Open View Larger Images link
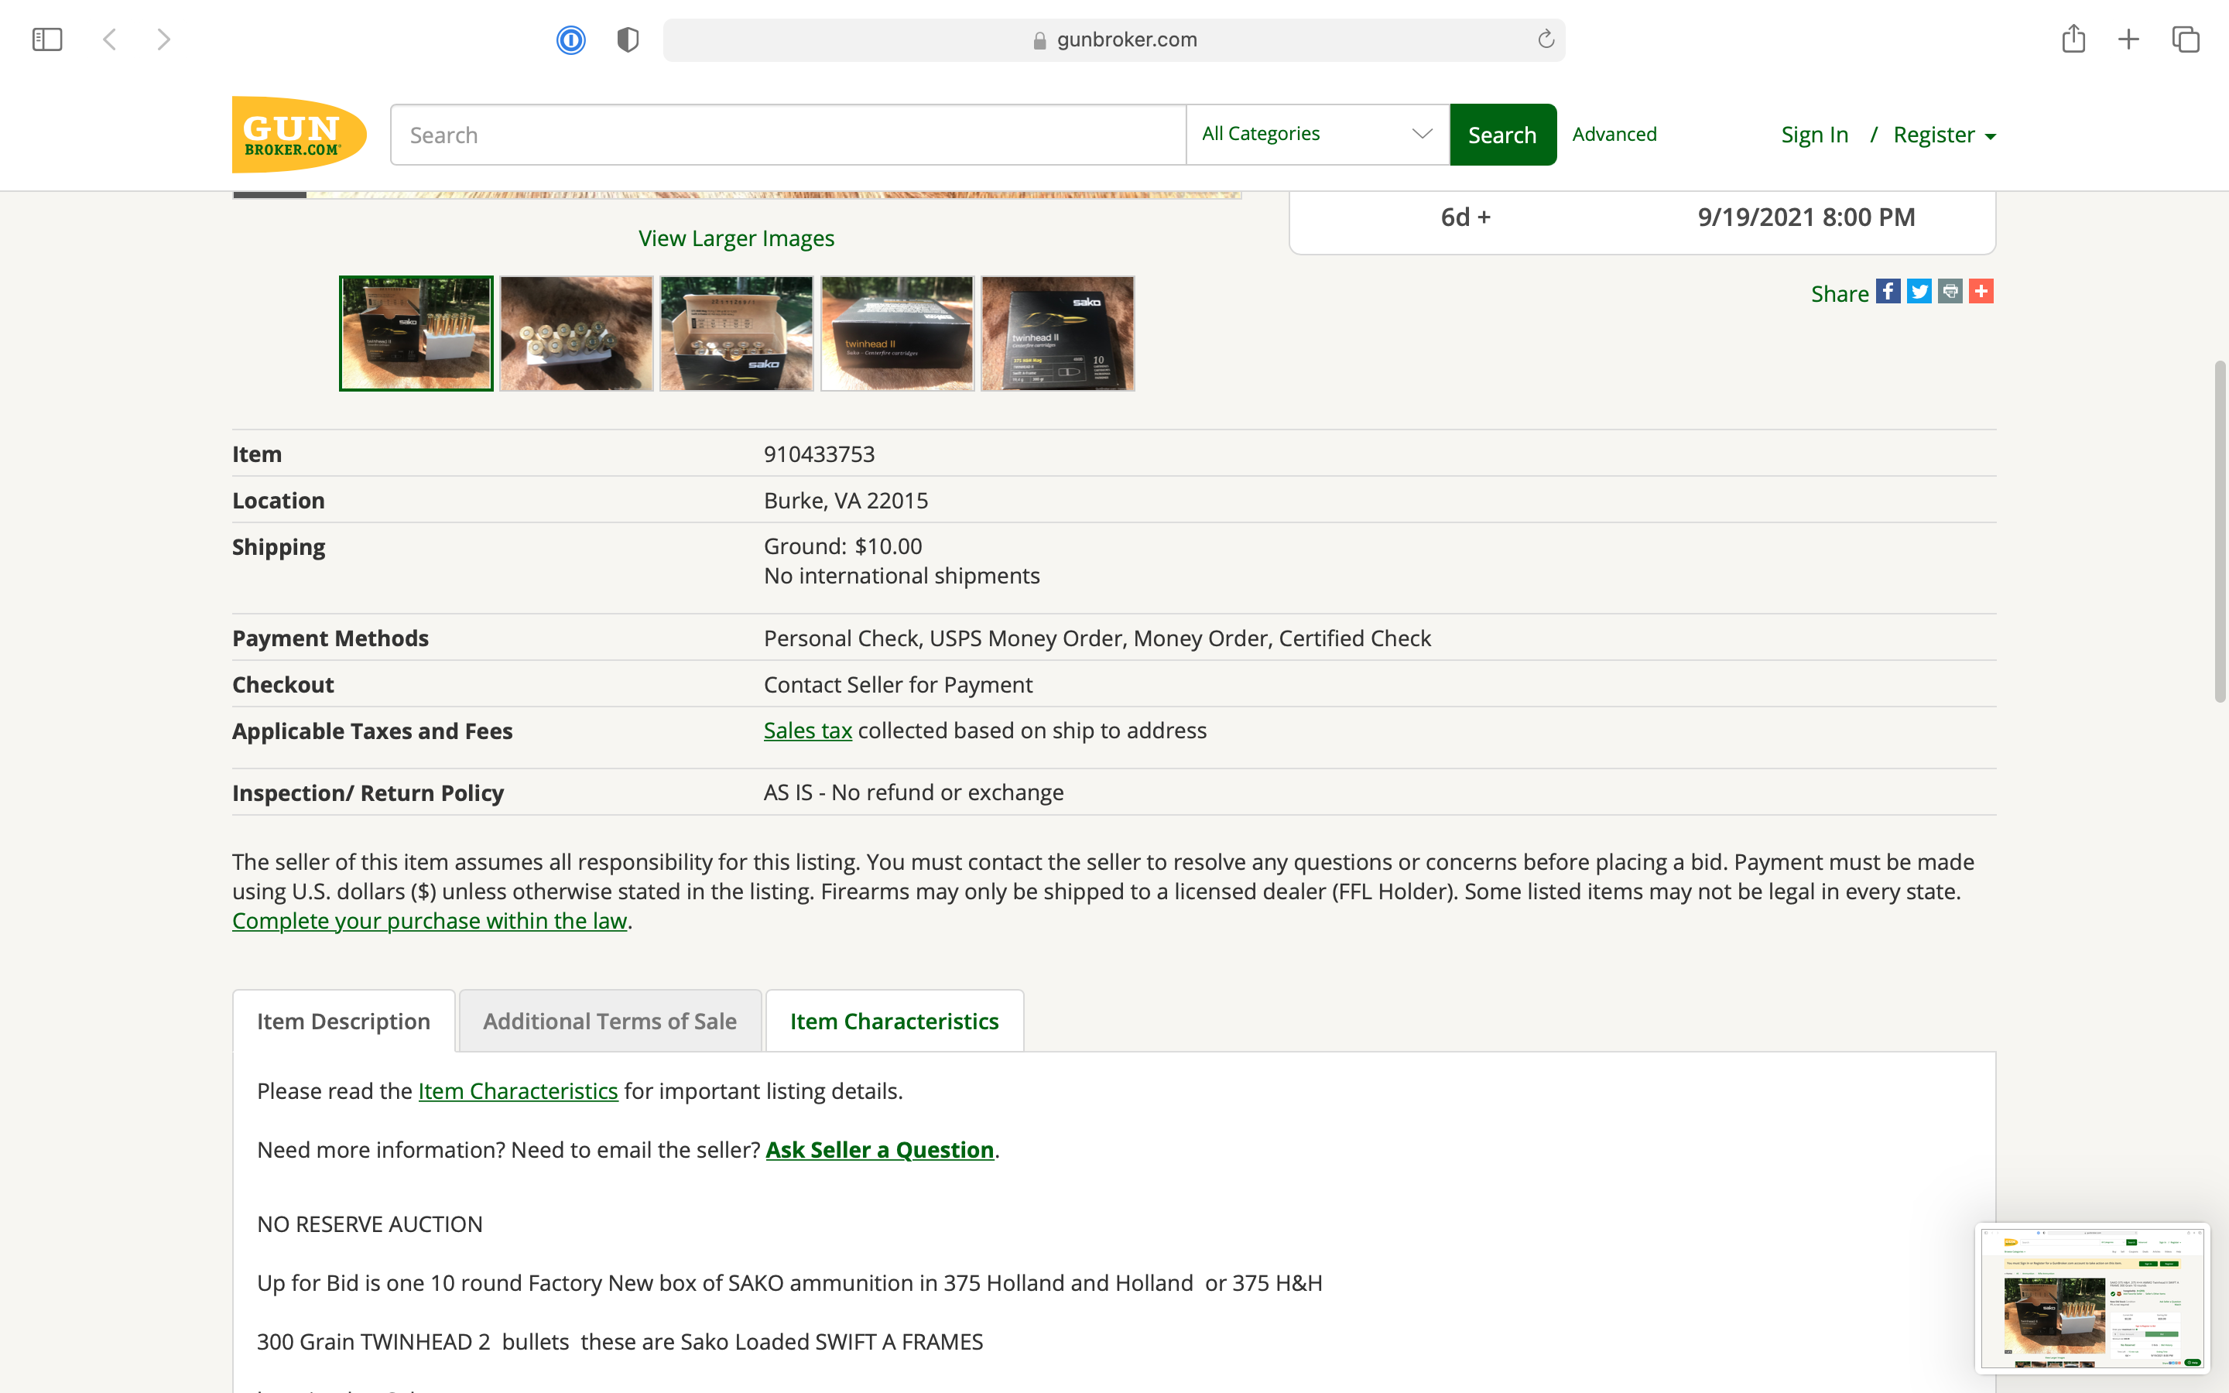This screenshot has height=1393, width=2229. 736,238
